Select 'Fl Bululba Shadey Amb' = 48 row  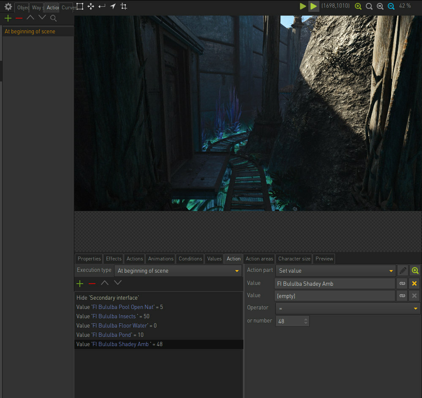point(158,344)
